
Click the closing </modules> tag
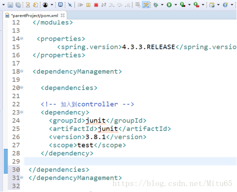coord(53,23)
